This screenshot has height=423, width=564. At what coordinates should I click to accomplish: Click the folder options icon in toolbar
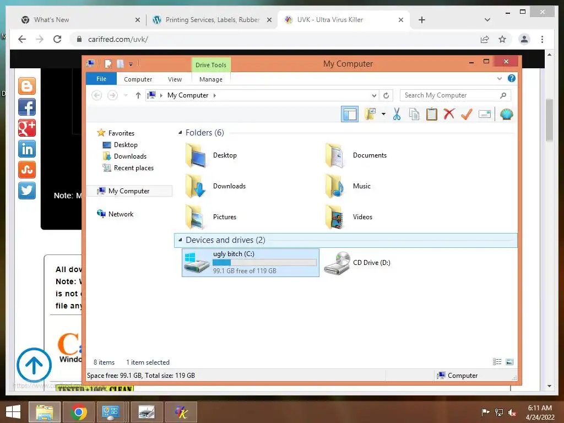pos(370,115)
